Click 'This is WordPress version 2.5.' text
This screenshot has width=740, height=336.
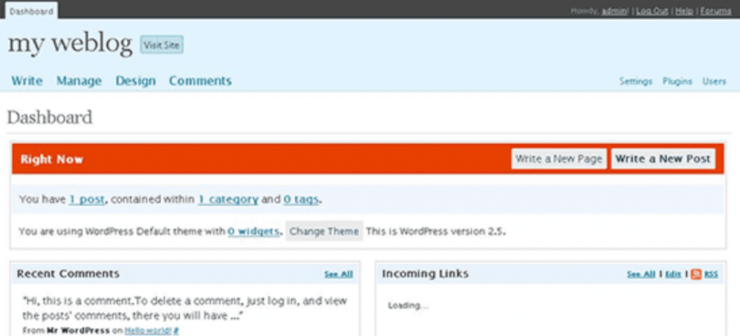(436, 231)
